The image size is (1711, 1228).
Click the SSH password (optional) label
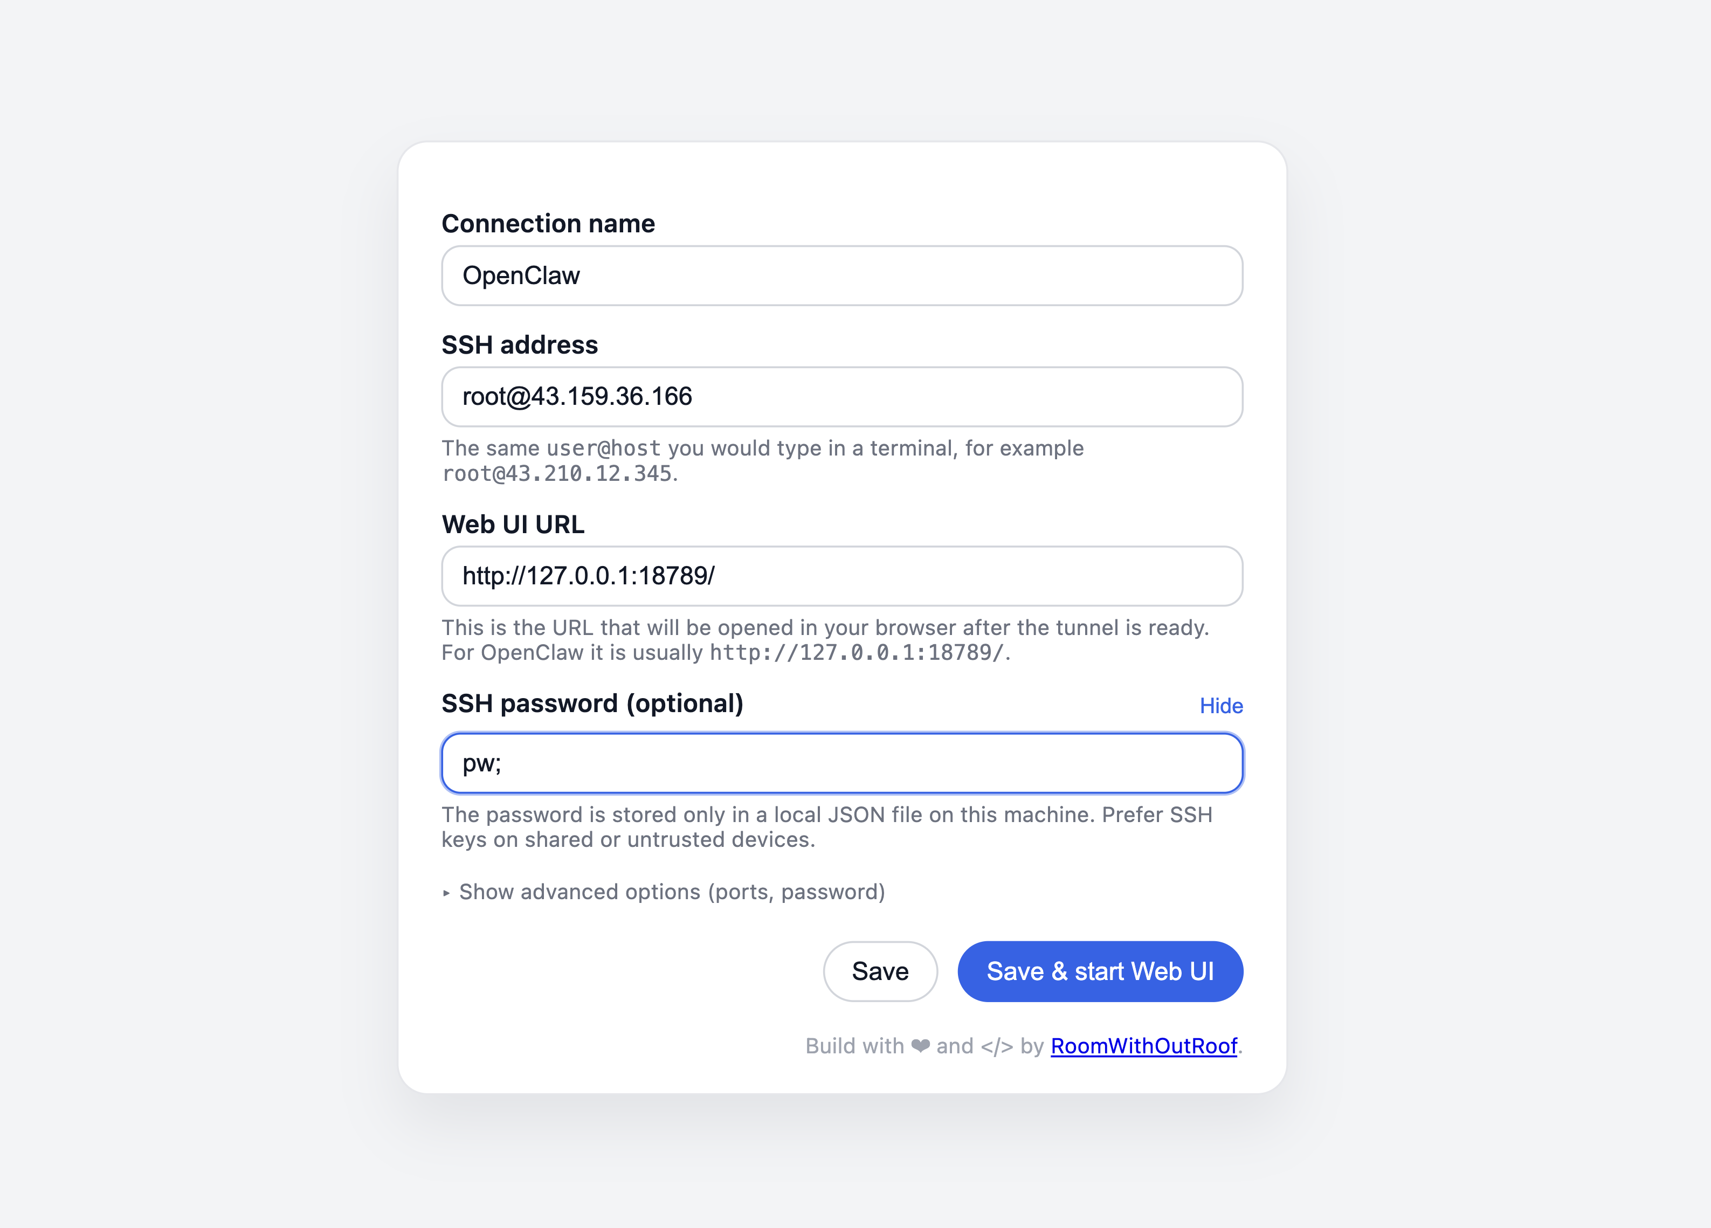592,704
